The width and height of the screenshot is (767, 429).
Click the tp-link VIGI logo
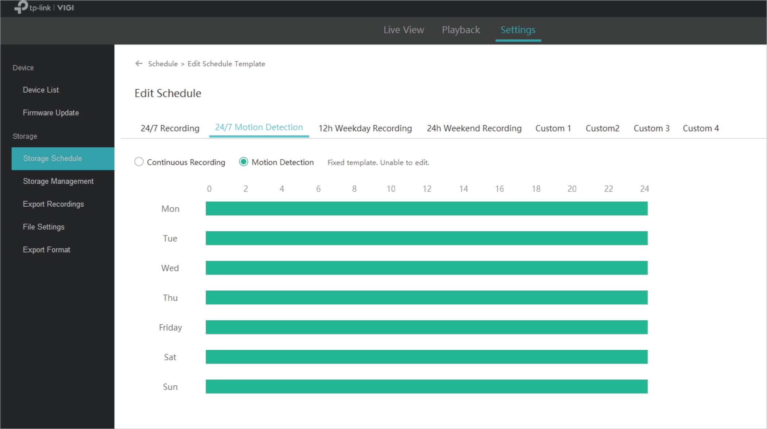[x=44, y=7]
